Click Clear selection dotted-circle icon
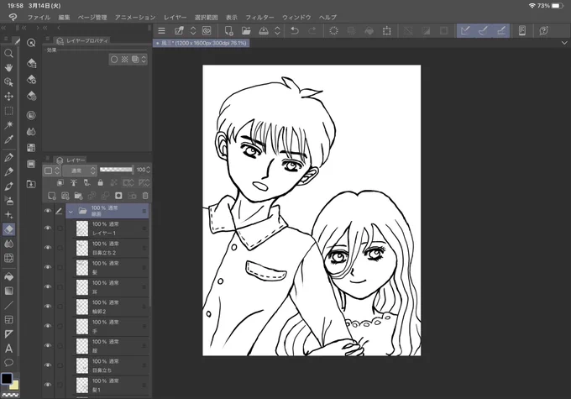This screenshot has width=571, height=399. (x=333, y=31)
